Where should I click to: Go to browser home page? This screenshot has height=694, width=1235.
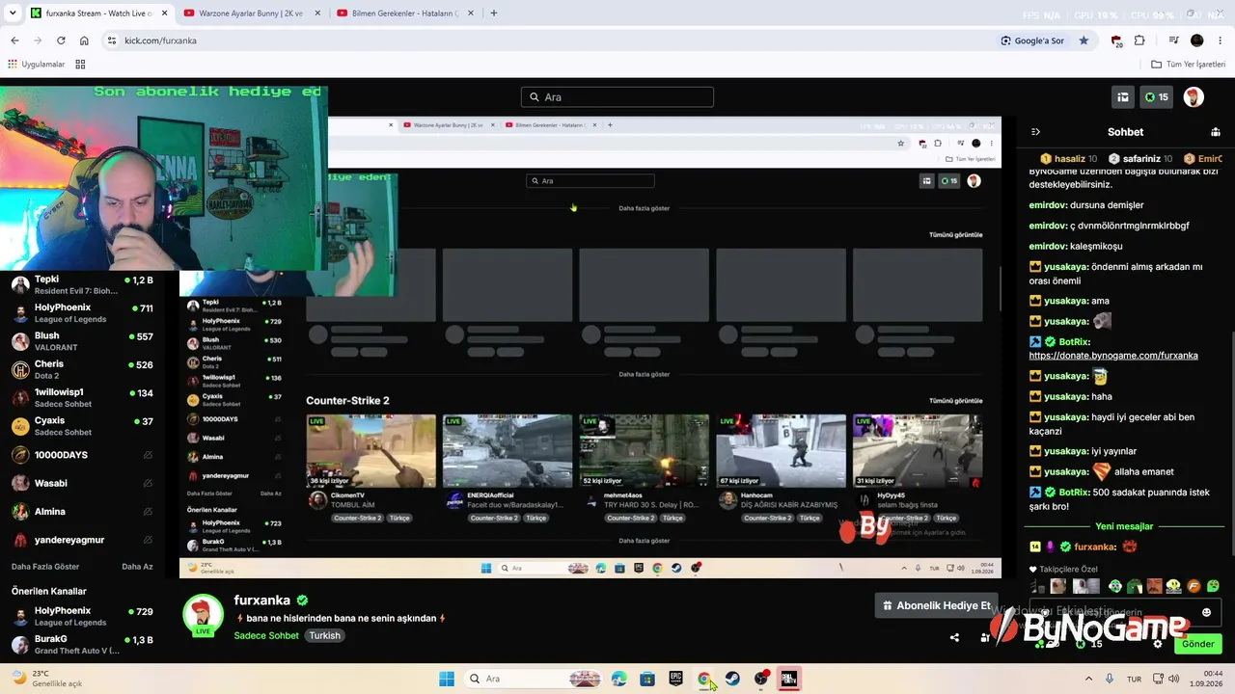[x=84, y=40]
